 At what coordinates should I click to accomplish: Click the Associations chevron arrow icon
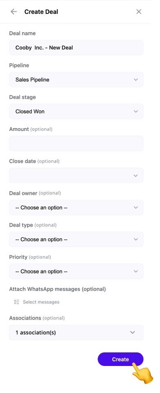133,332
